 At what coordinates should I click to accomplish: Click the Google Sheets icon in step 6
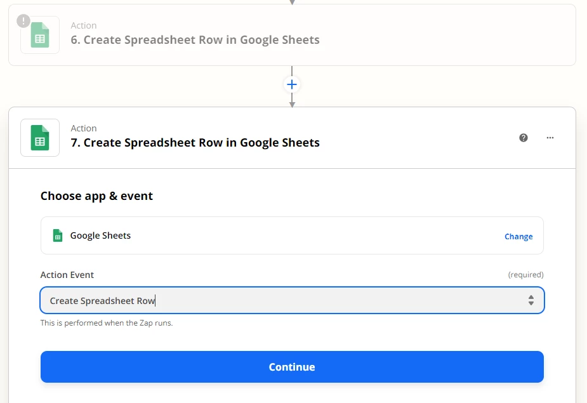[x=40, y=35]
